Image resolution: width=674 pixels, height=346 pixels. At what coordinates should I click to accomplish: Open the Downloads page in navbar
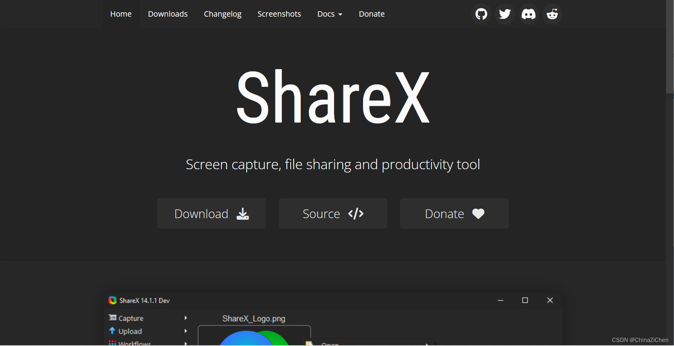click(168, 14)
